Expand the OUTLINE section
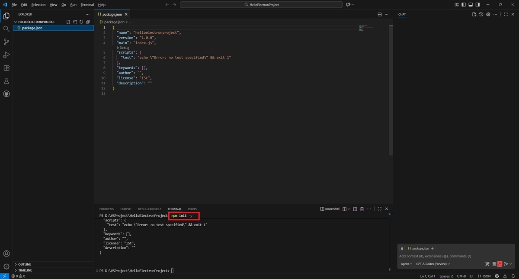The width and height of the screenshot is (519, 279). [x=24, y=264]
